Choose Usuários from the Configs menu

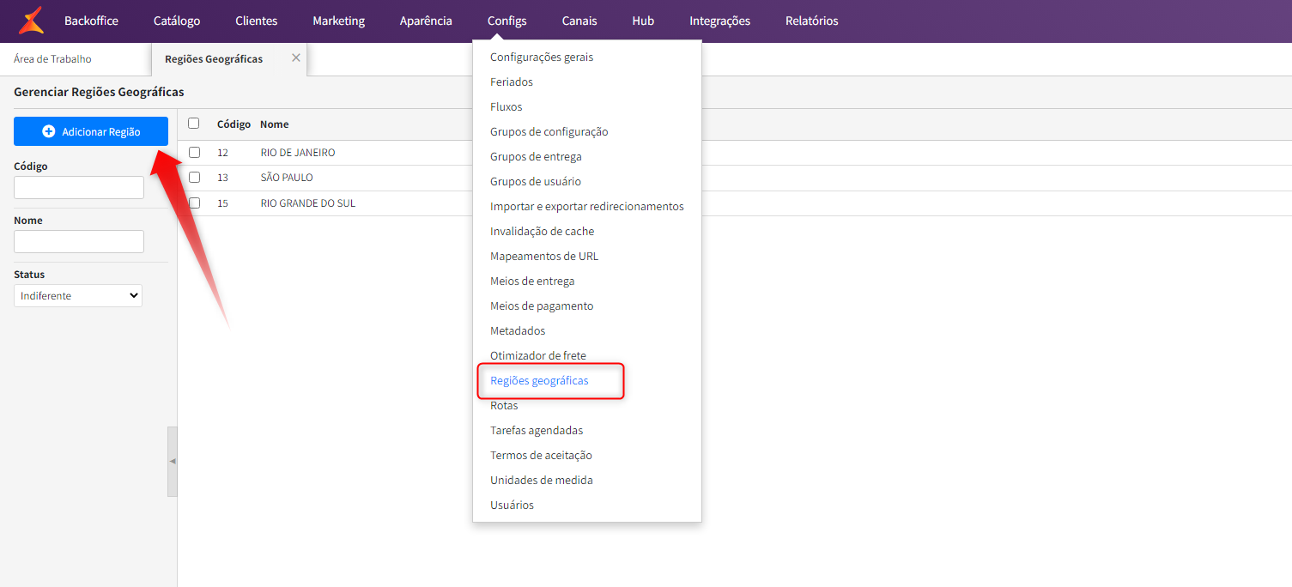512,505
